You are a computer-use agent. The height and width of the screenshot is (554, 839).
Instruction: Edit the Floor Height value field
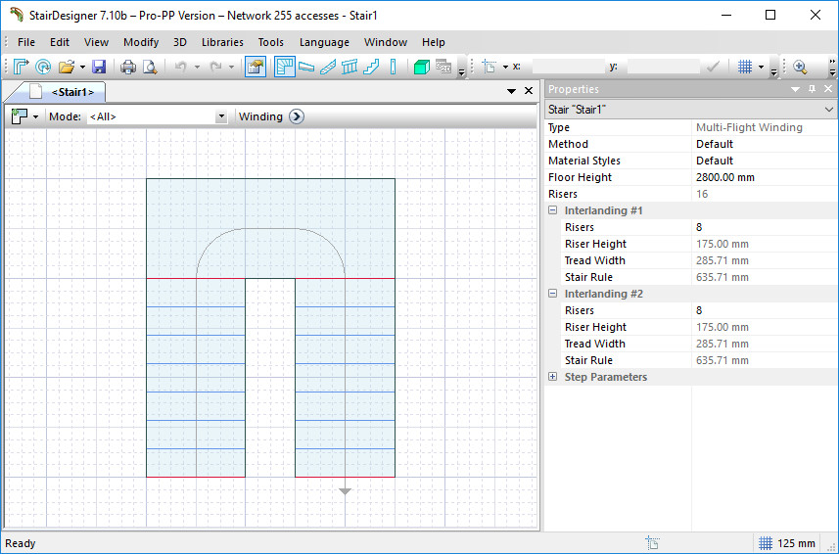tap(766, 177)
